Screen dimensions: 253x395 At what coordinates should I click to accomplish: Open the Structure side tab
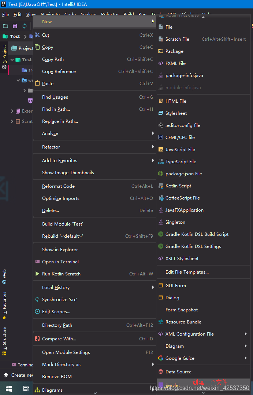[4, 341]
